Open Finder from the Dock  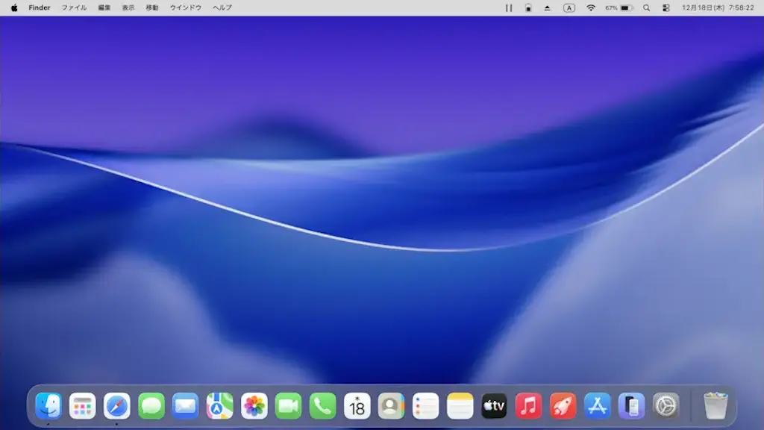[x=48, y=407]
